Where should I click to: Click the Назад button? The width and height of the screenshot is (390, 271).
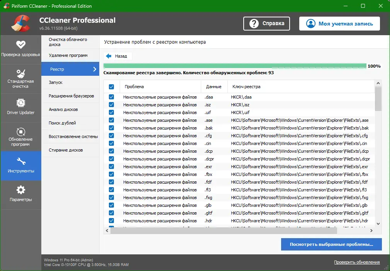tap(118, 56)
